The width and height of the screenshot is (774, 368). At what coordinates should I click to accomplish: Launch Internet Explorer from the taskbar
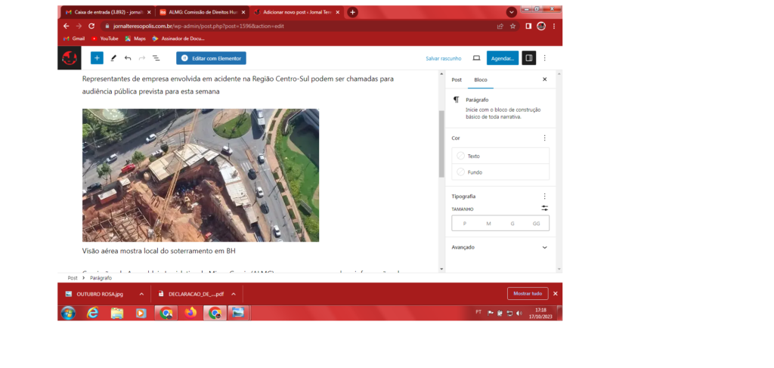click(92, 313)
